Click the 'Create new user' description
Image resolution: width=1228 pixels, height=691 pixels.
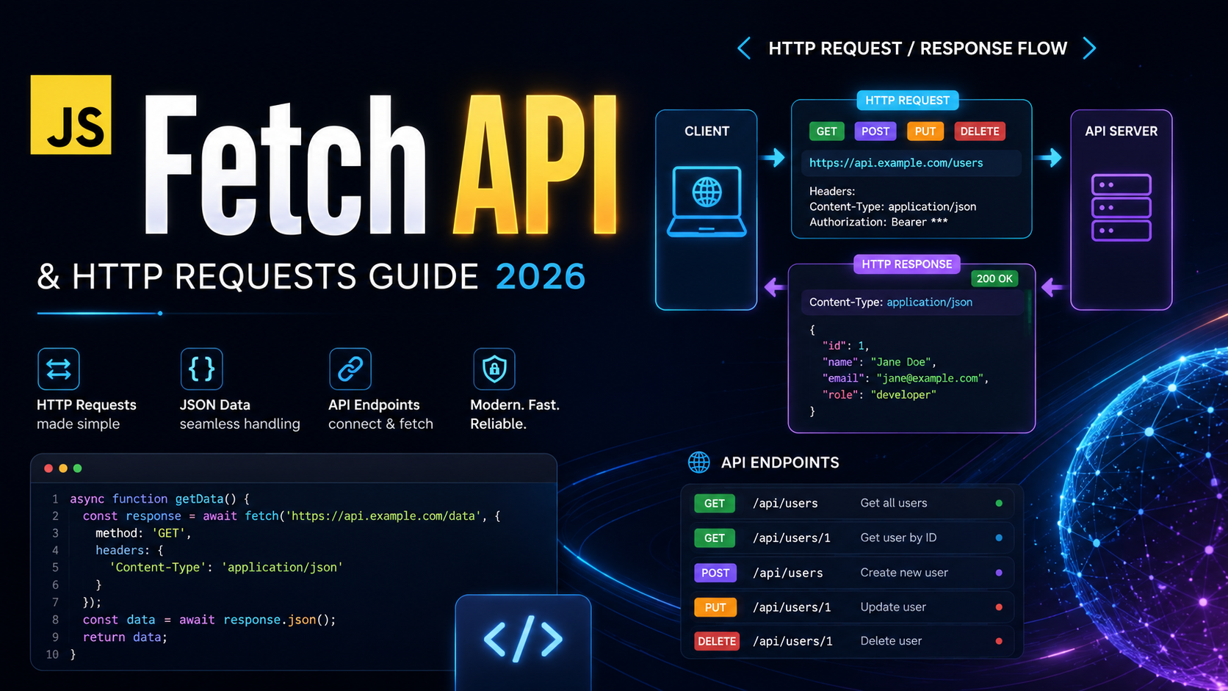tap(904, 573)
